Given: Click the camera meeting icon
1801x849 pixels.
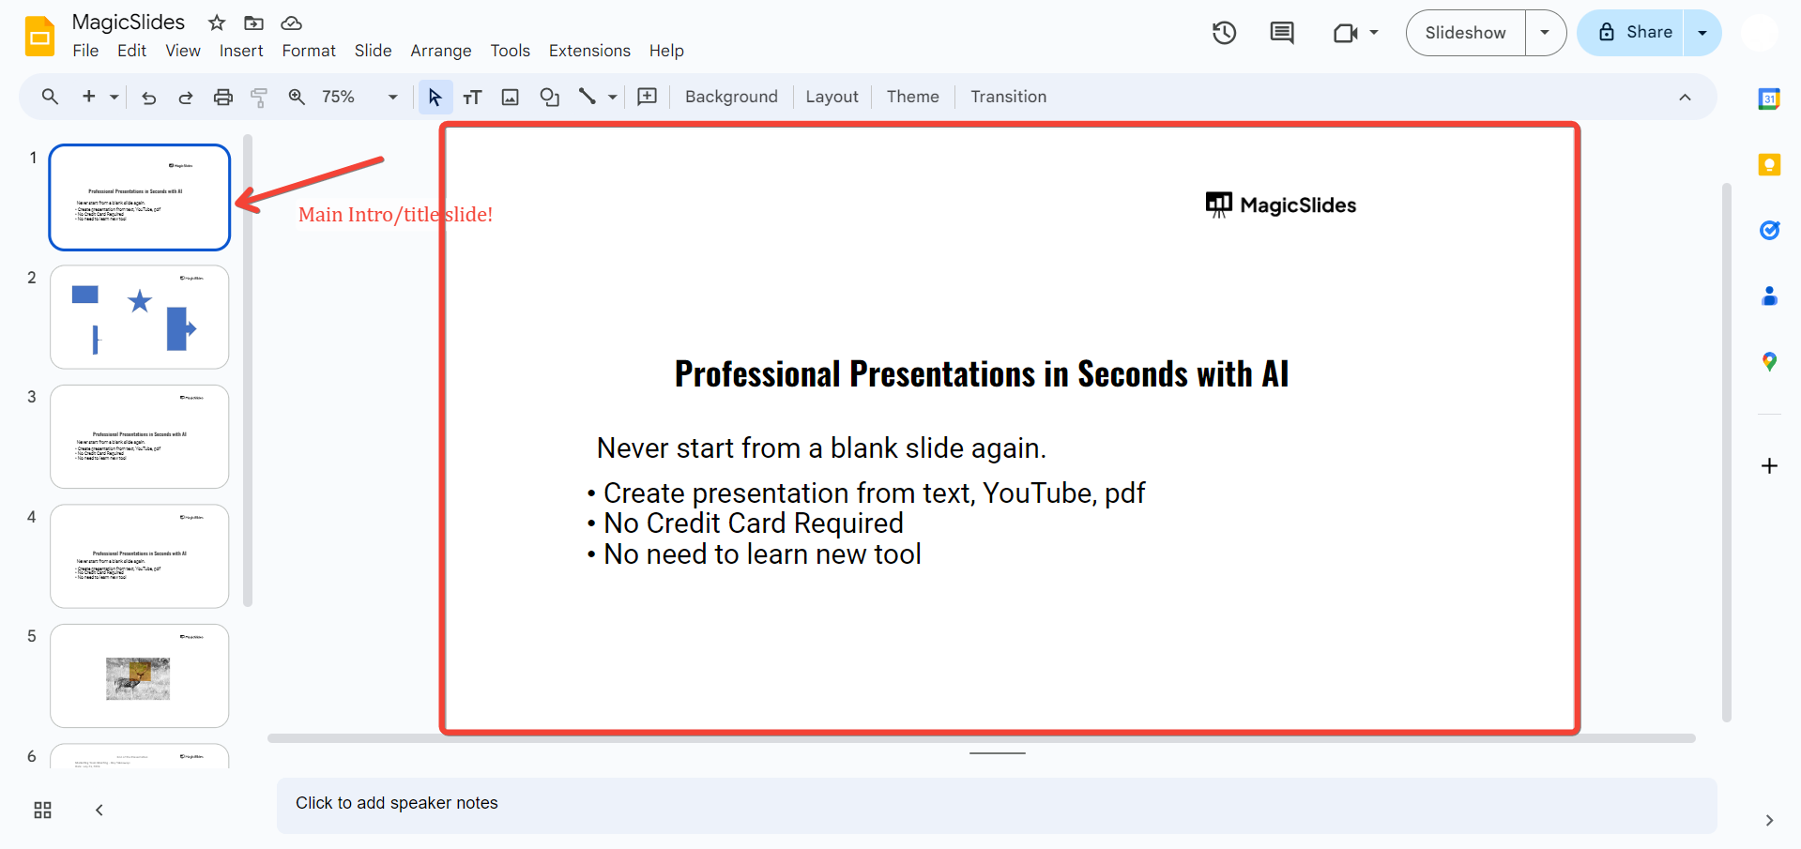Looking at the screenshot, I should pos(1345,33).
